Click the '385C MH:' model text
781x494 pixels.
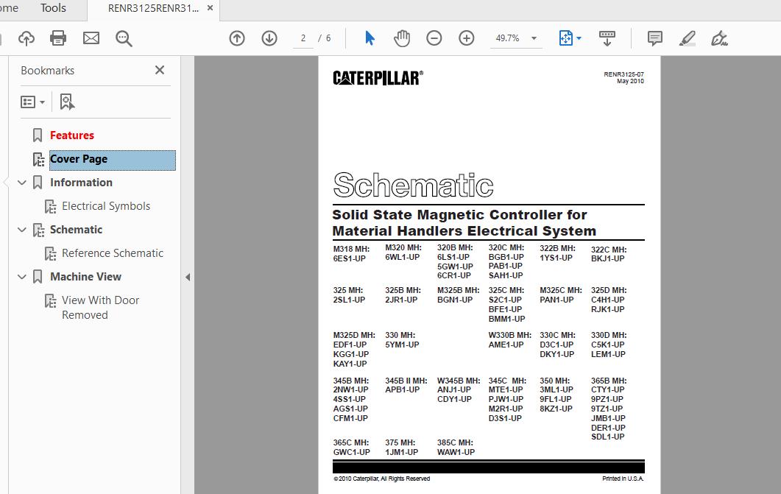[x=455, y=442]
